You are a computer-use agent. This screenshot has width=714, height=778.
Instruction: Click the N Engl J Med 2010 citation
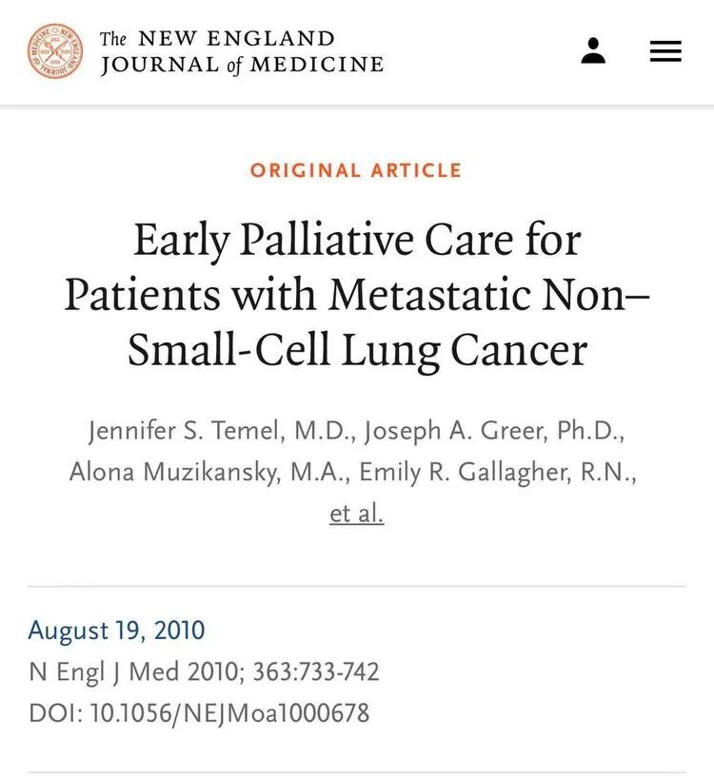point(136,672)
